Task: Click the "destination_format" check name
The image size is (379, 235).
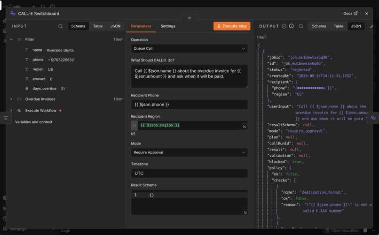Action: pyautogui.click(x=322, y=192)
